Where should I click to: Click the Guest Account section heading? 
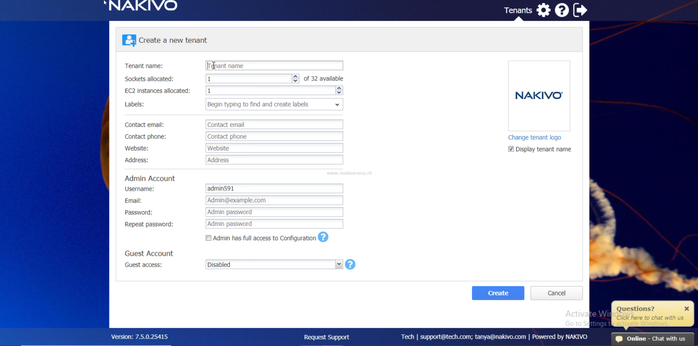(x=149, y=254)
